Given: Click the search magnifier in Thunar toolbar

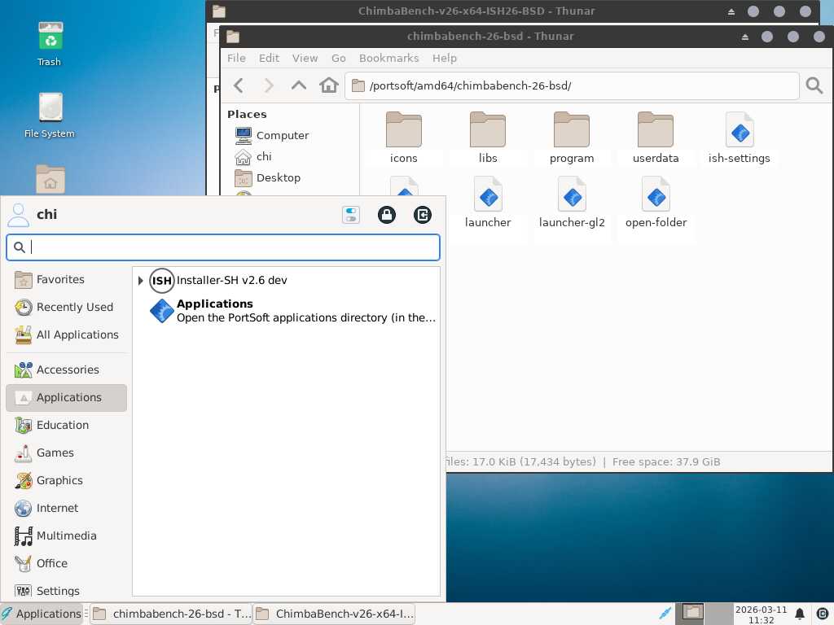Looking at the screenshot, I should [814, 85].
